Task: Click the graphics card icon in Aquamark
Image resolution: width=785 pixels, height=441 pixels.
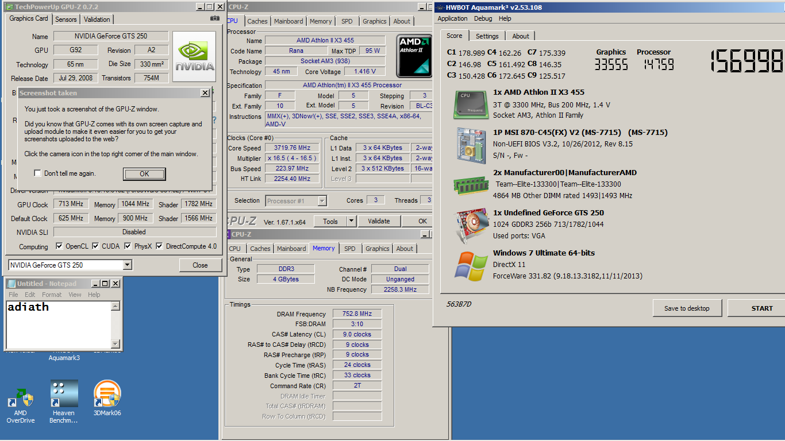Action: pyautogui.click(x=472, y=225)
